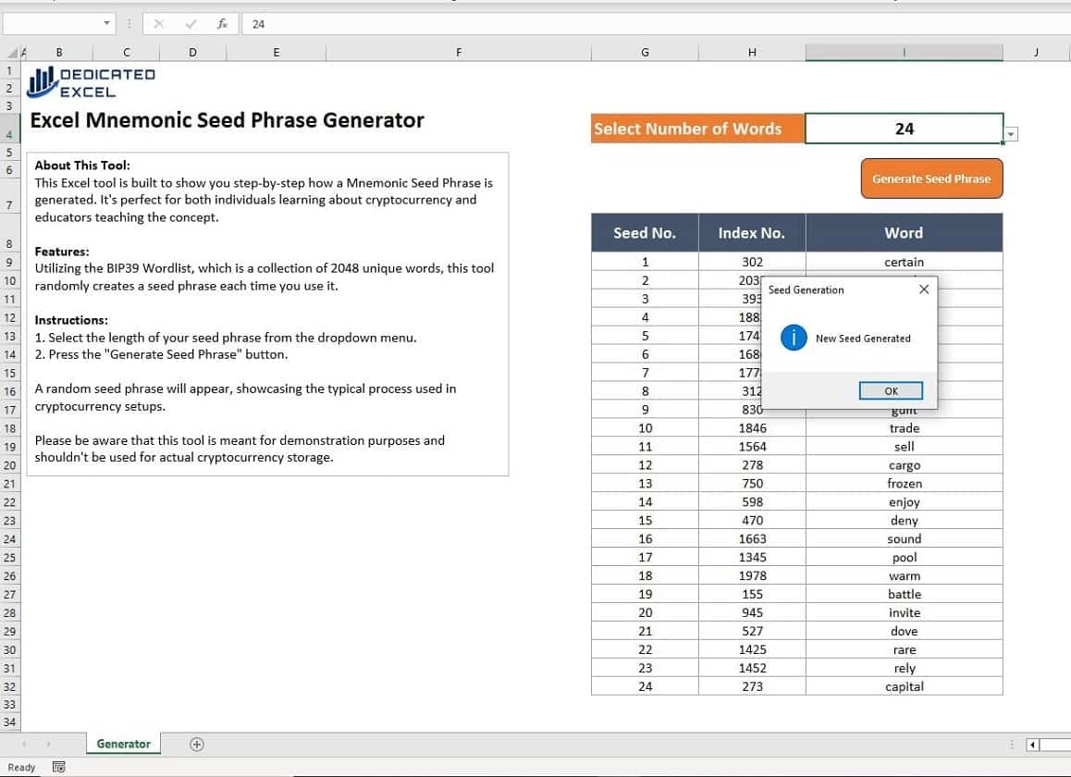The image size is (1071, 777).
Task: Open the Select Number of Words dropdown
Action: [1010, 133]
